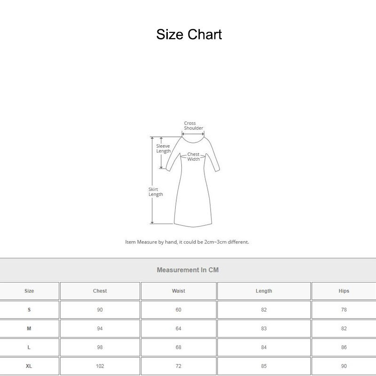Click the chest value 90 for size S
376x376 pixels.
[99, 310]
